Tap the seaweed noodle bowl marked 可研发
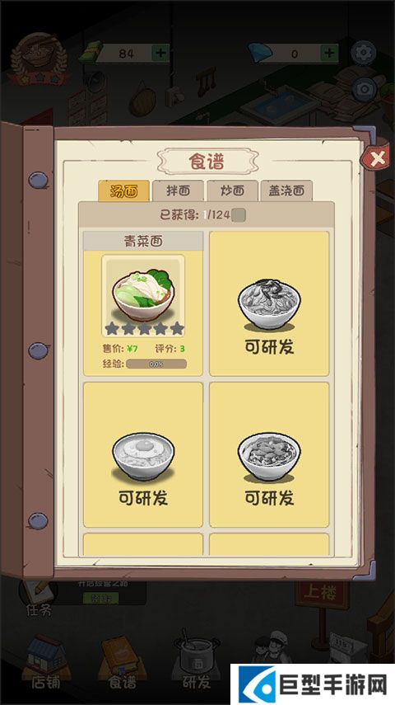 tap(269, 303)
